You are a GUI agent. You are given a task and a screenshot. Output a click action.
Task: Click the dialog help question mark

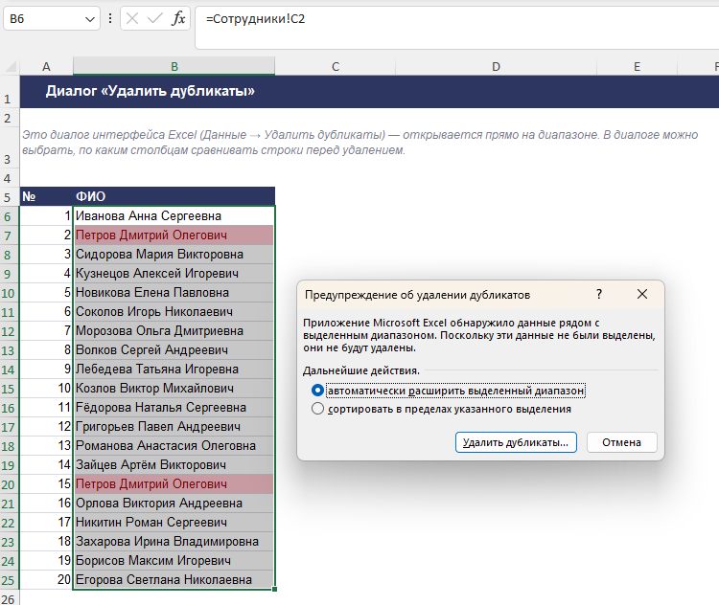(x=599, y=294)
